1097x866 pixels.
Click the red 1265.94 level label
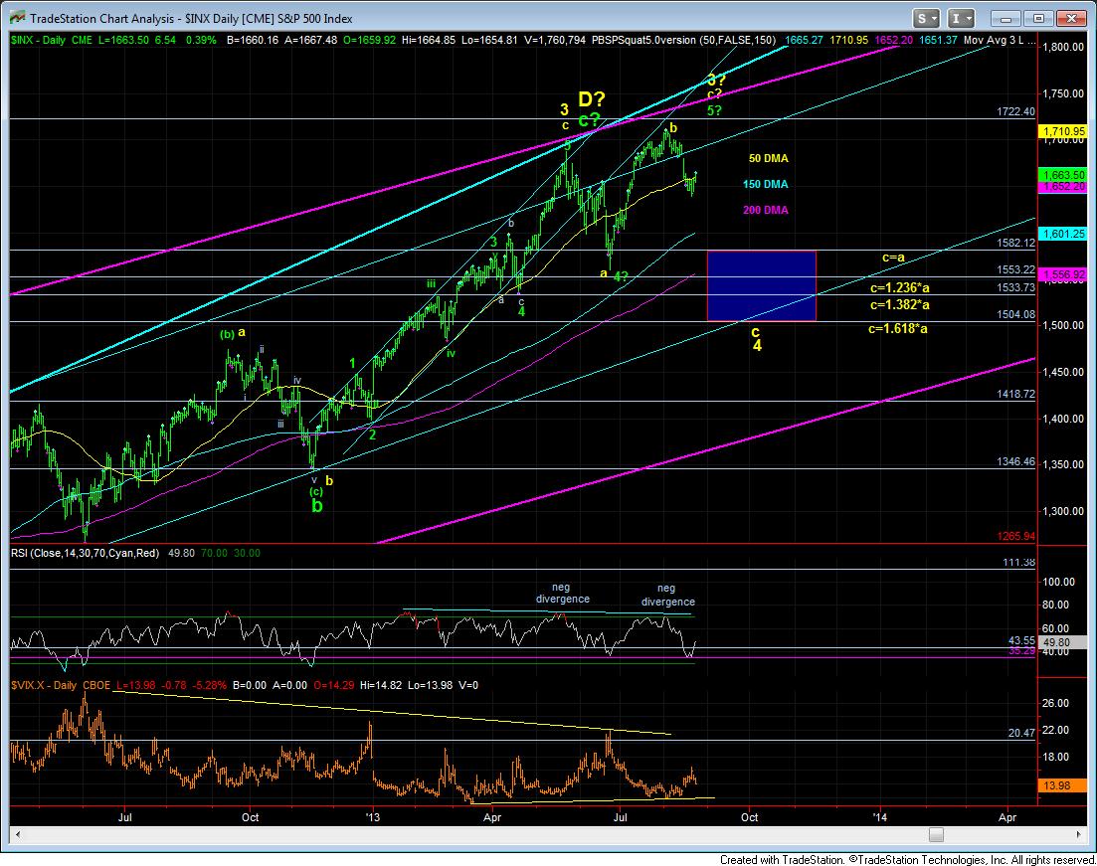(1015, 536)
